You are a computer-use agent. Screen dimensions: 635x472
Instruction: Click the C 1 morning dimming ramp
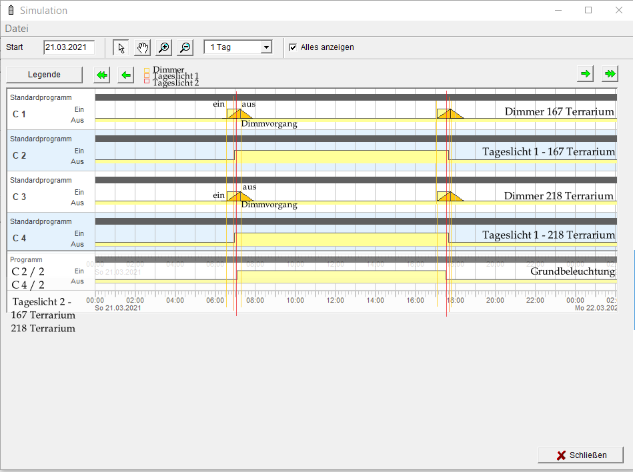coord(239,114)
